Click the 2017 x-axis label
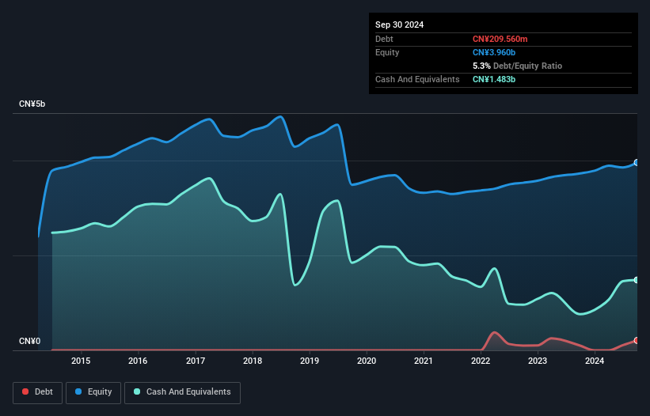The height and width of the screenshot is (416, 650). [x=196, y=361]
